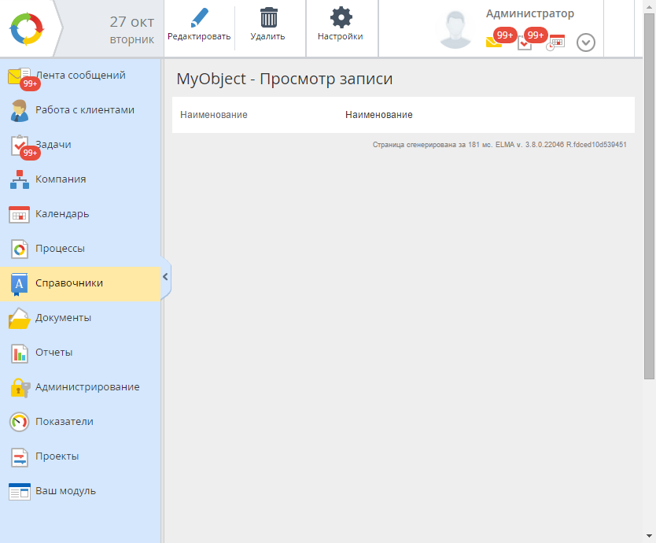Go to Работа с клиентами section
Screen dimensions: 656x543
[x=84, y=110]
